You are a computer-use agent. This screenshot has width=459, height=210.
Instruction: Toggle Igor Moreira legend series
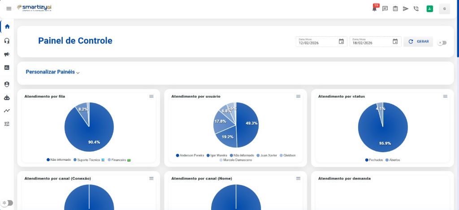coord(217,155)
